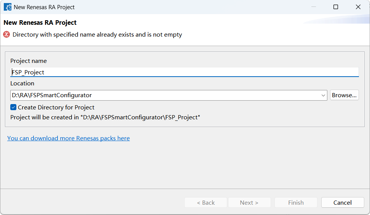Click the Cancel button
The height and width of the screenshot is (215, 370).
342,202
